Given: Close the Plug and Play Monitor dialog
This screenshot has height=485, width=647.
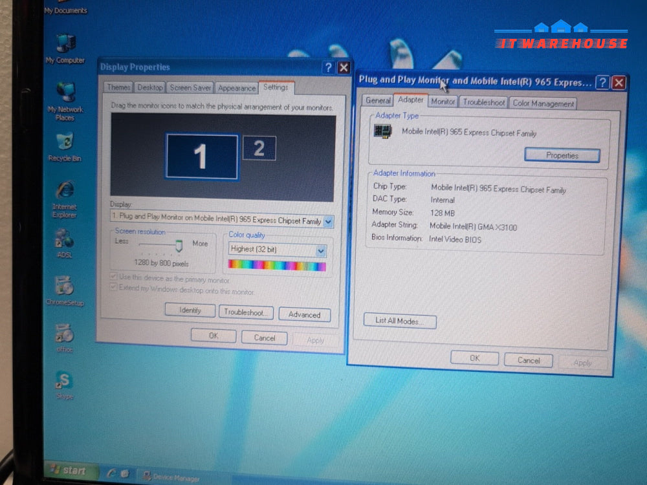Looking at the screenshot, I should click(619, 83).
